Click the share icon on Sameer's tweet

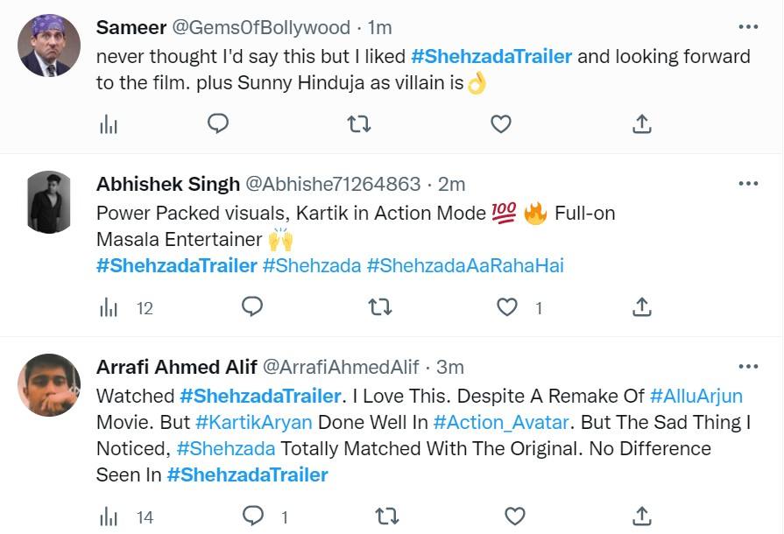pos(643,124)
